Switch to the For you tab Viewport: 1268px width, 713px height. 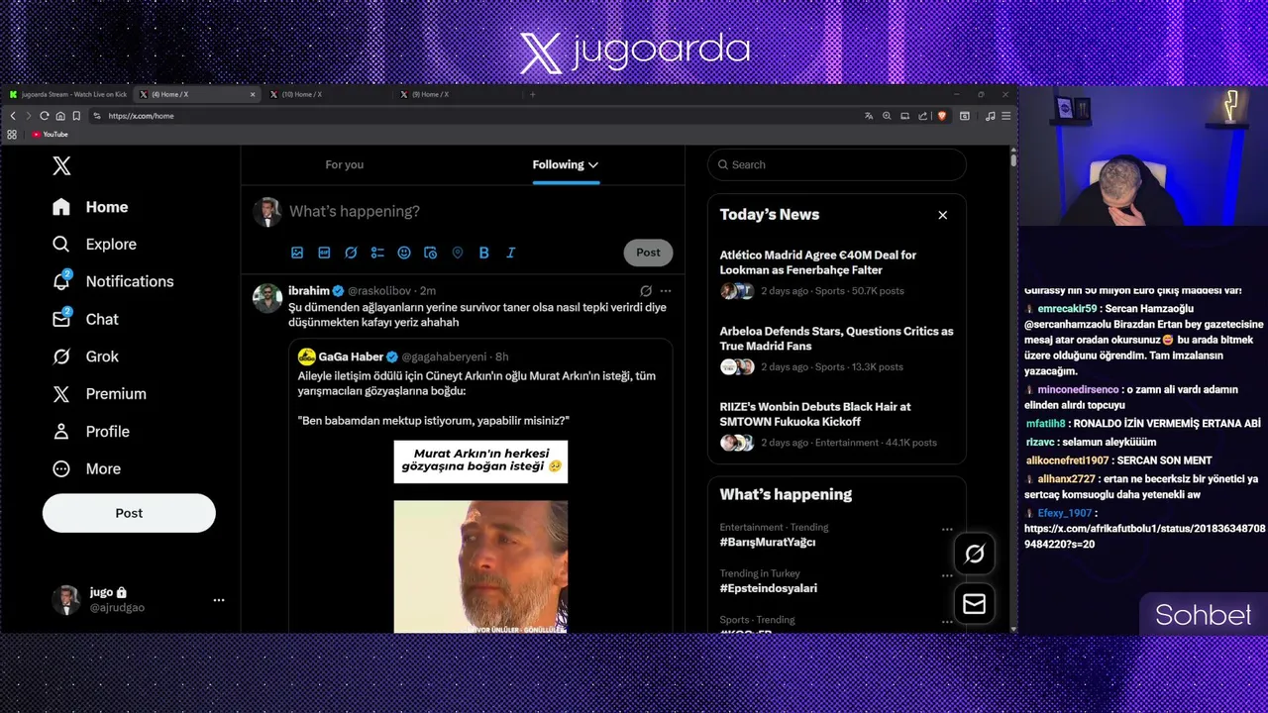pos(345,164)
